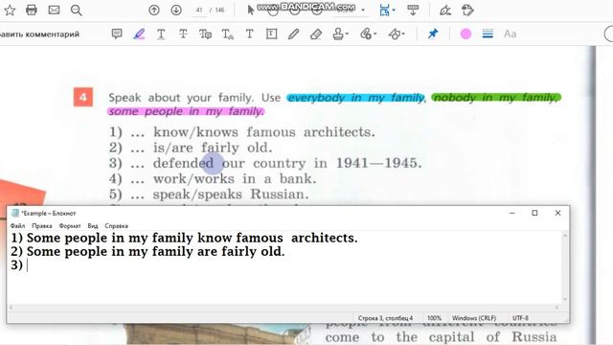Click 'Строка 3, столбец 4' status text
Screen dimensions: 613x345
click(385, 318)
